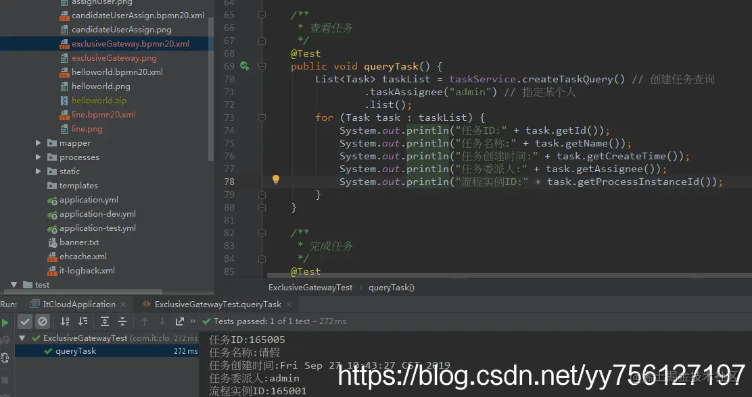Expand the mapper folder
The width and height of the screenshot is (752, 397).
[x=39, y=142]
